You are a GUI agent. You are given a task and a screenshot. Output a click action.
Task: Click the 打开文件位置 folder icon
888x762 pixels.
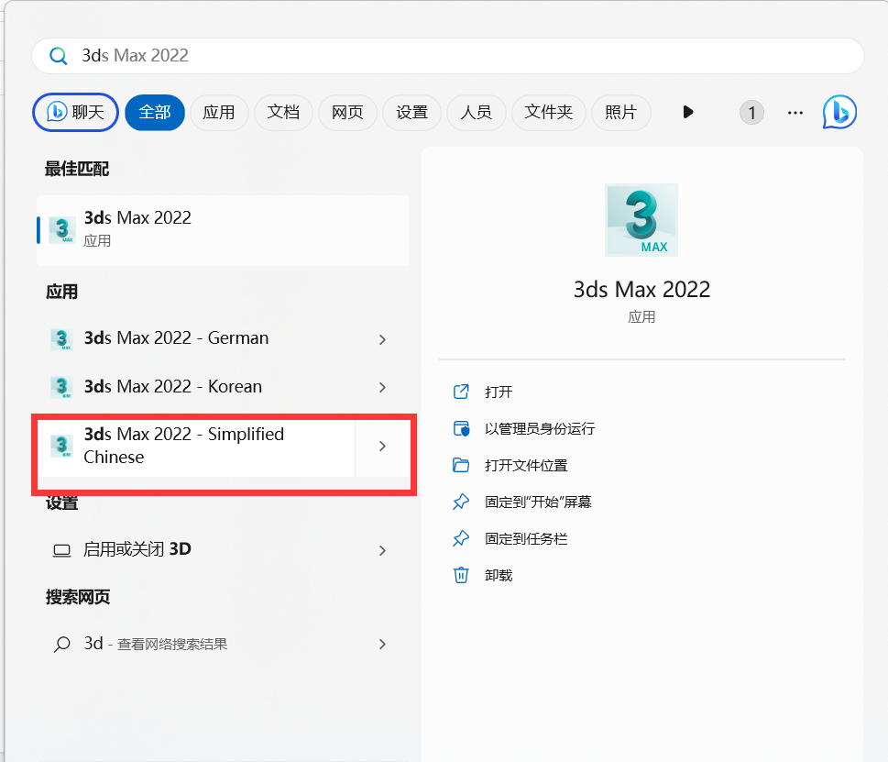pos(461,465)
